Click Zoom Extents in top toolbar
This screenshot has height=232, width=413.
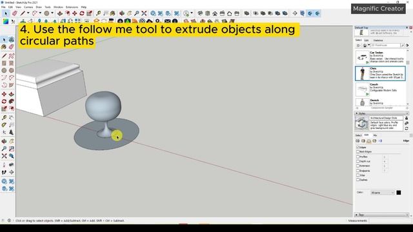point(144,13)
